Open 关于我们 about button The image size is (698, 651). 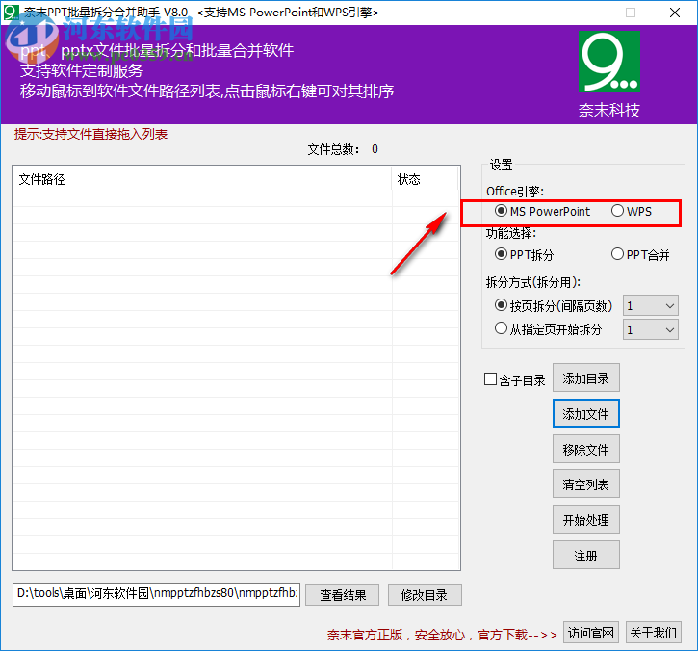(653, 633)
